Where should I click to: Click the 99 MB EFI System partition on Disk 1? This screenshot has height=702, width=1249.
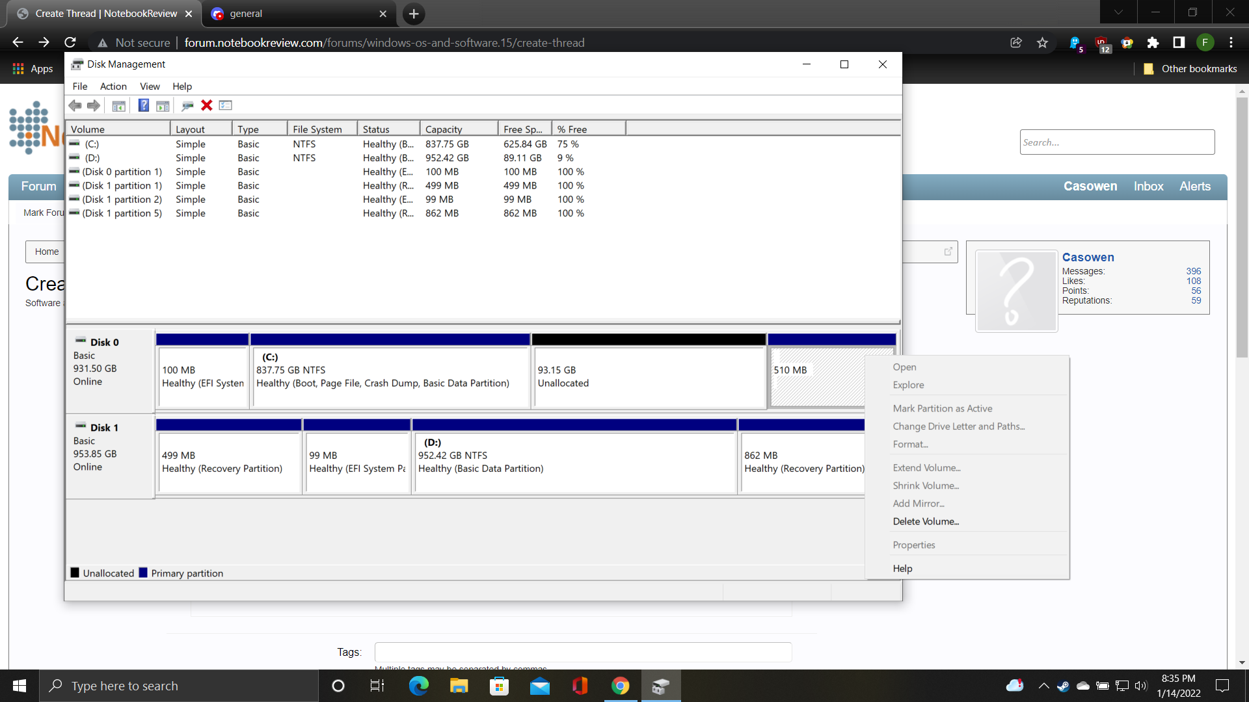357,457
